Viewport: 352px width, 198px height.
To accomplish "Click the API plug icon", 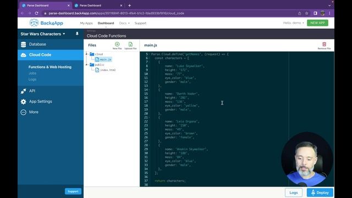I will click(x=23, y=91).
